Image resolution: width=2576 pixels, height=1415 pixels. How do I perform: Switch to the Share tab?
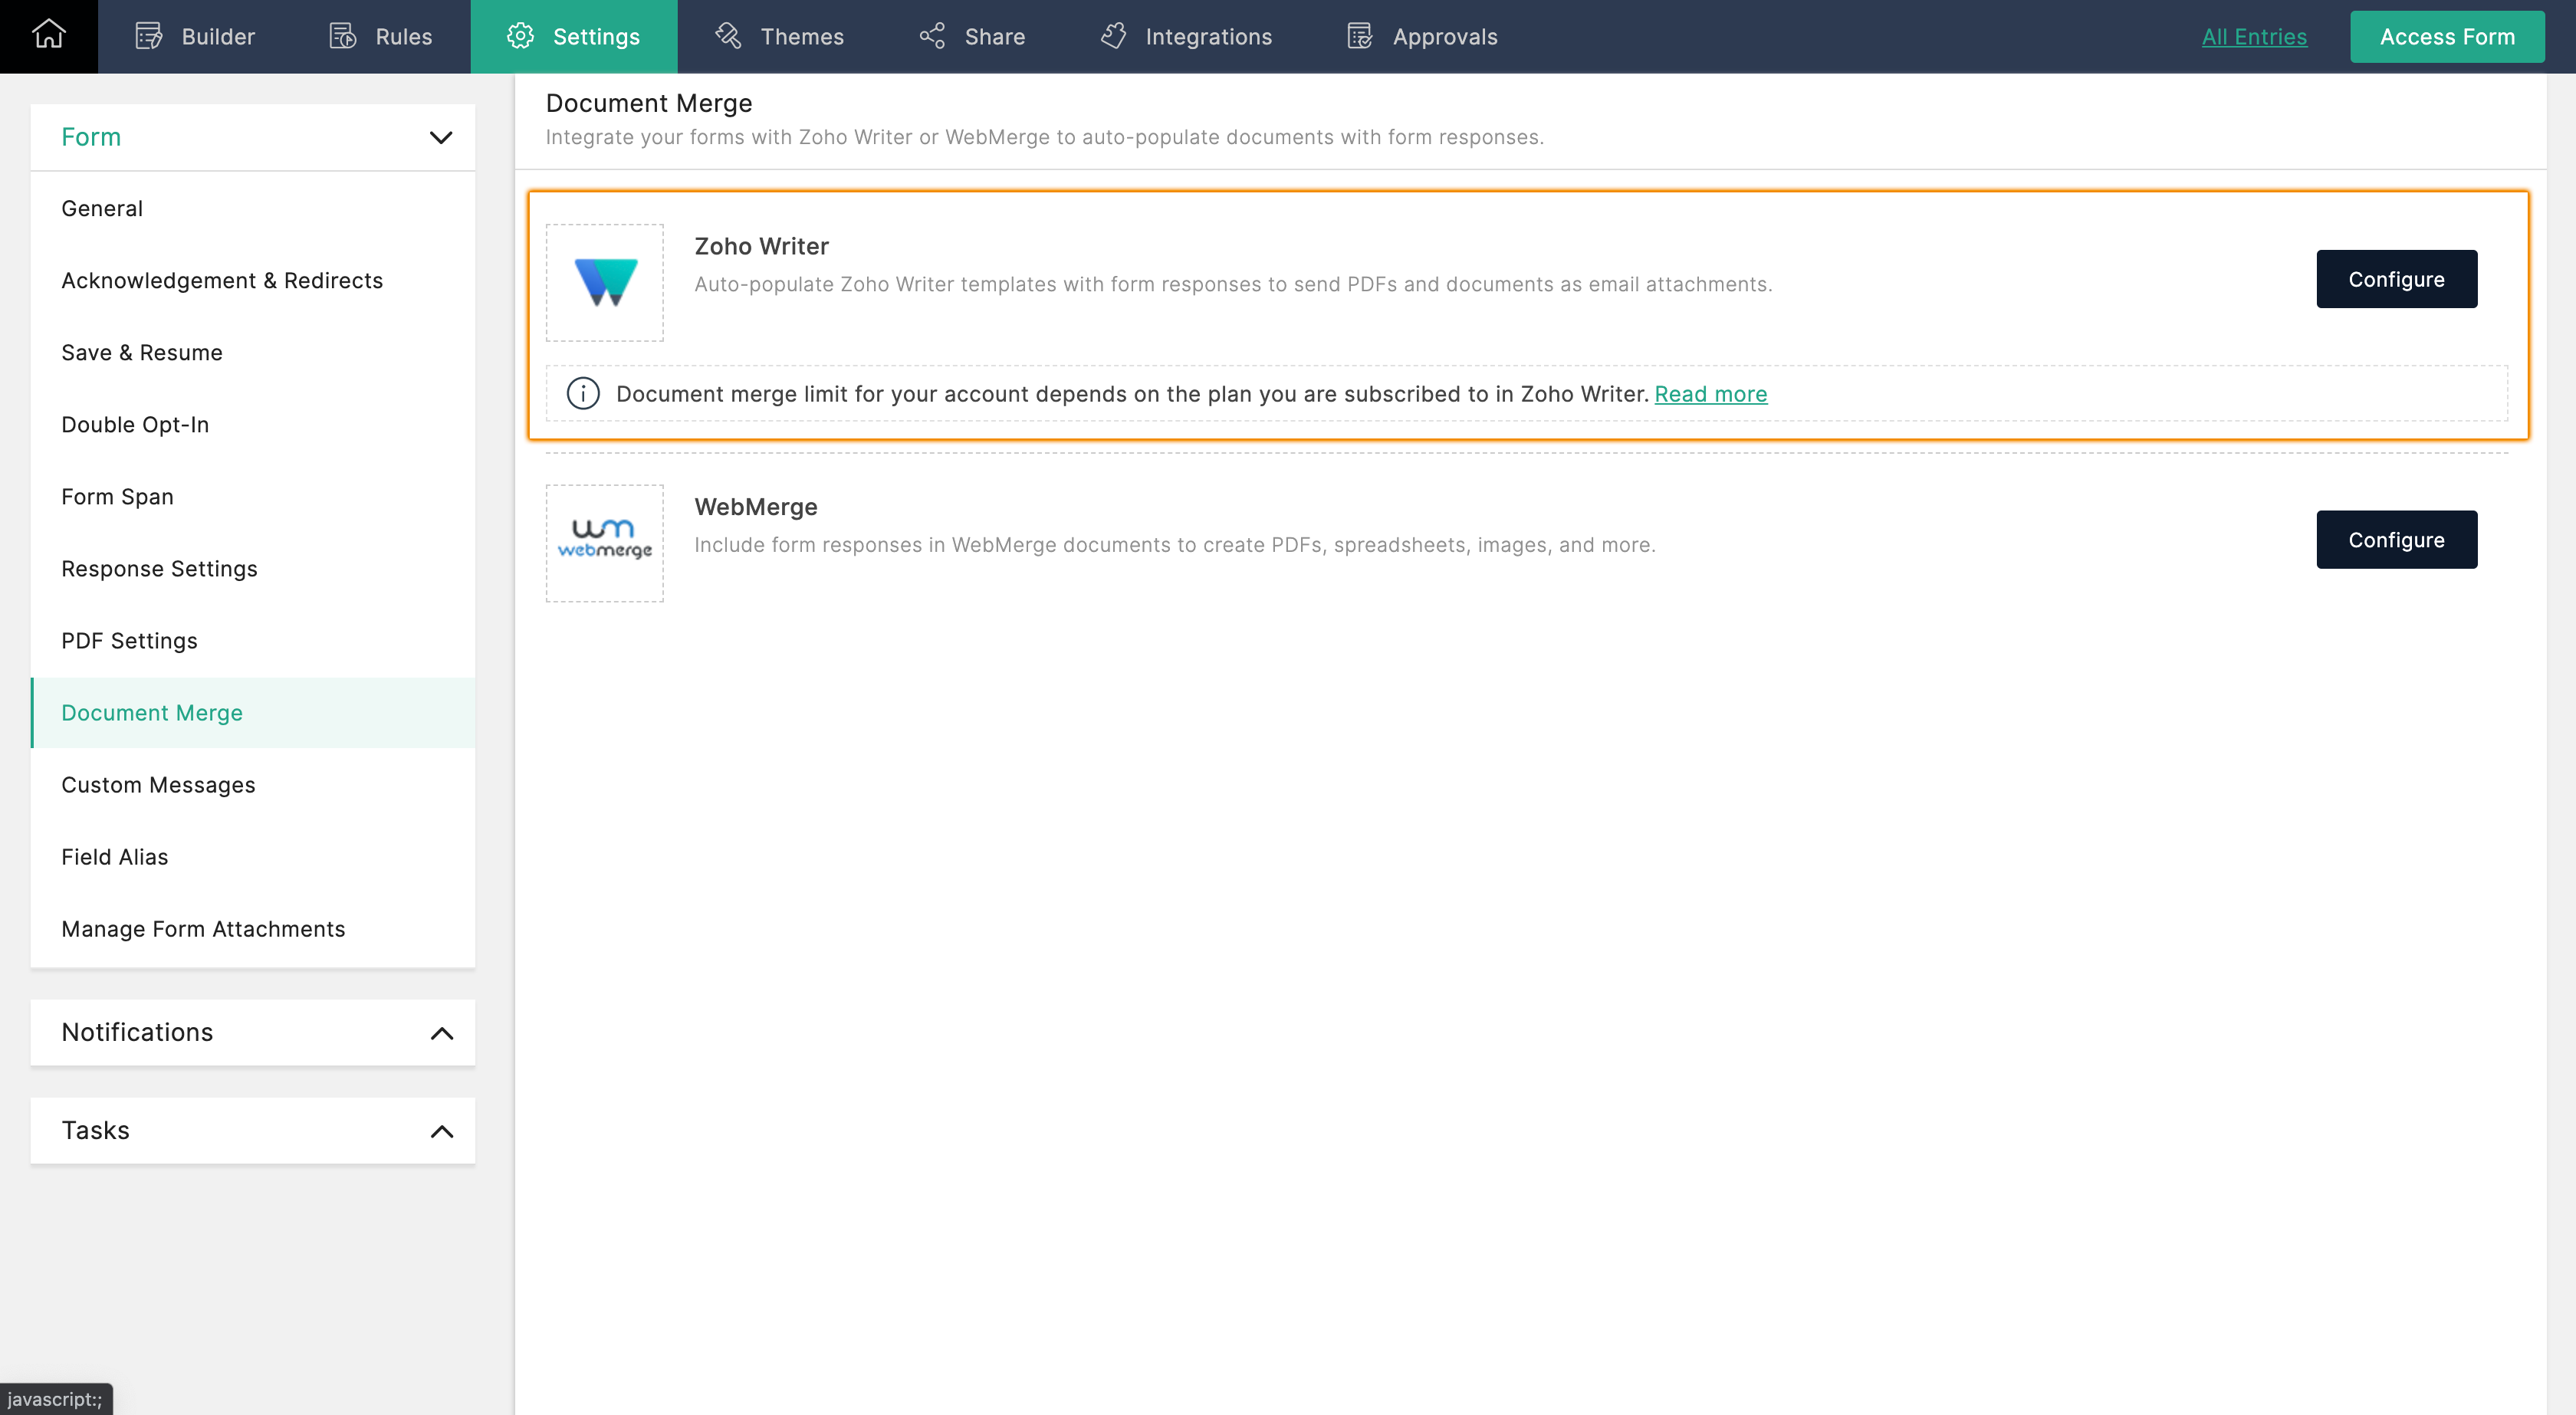click(x=972, y=36)
